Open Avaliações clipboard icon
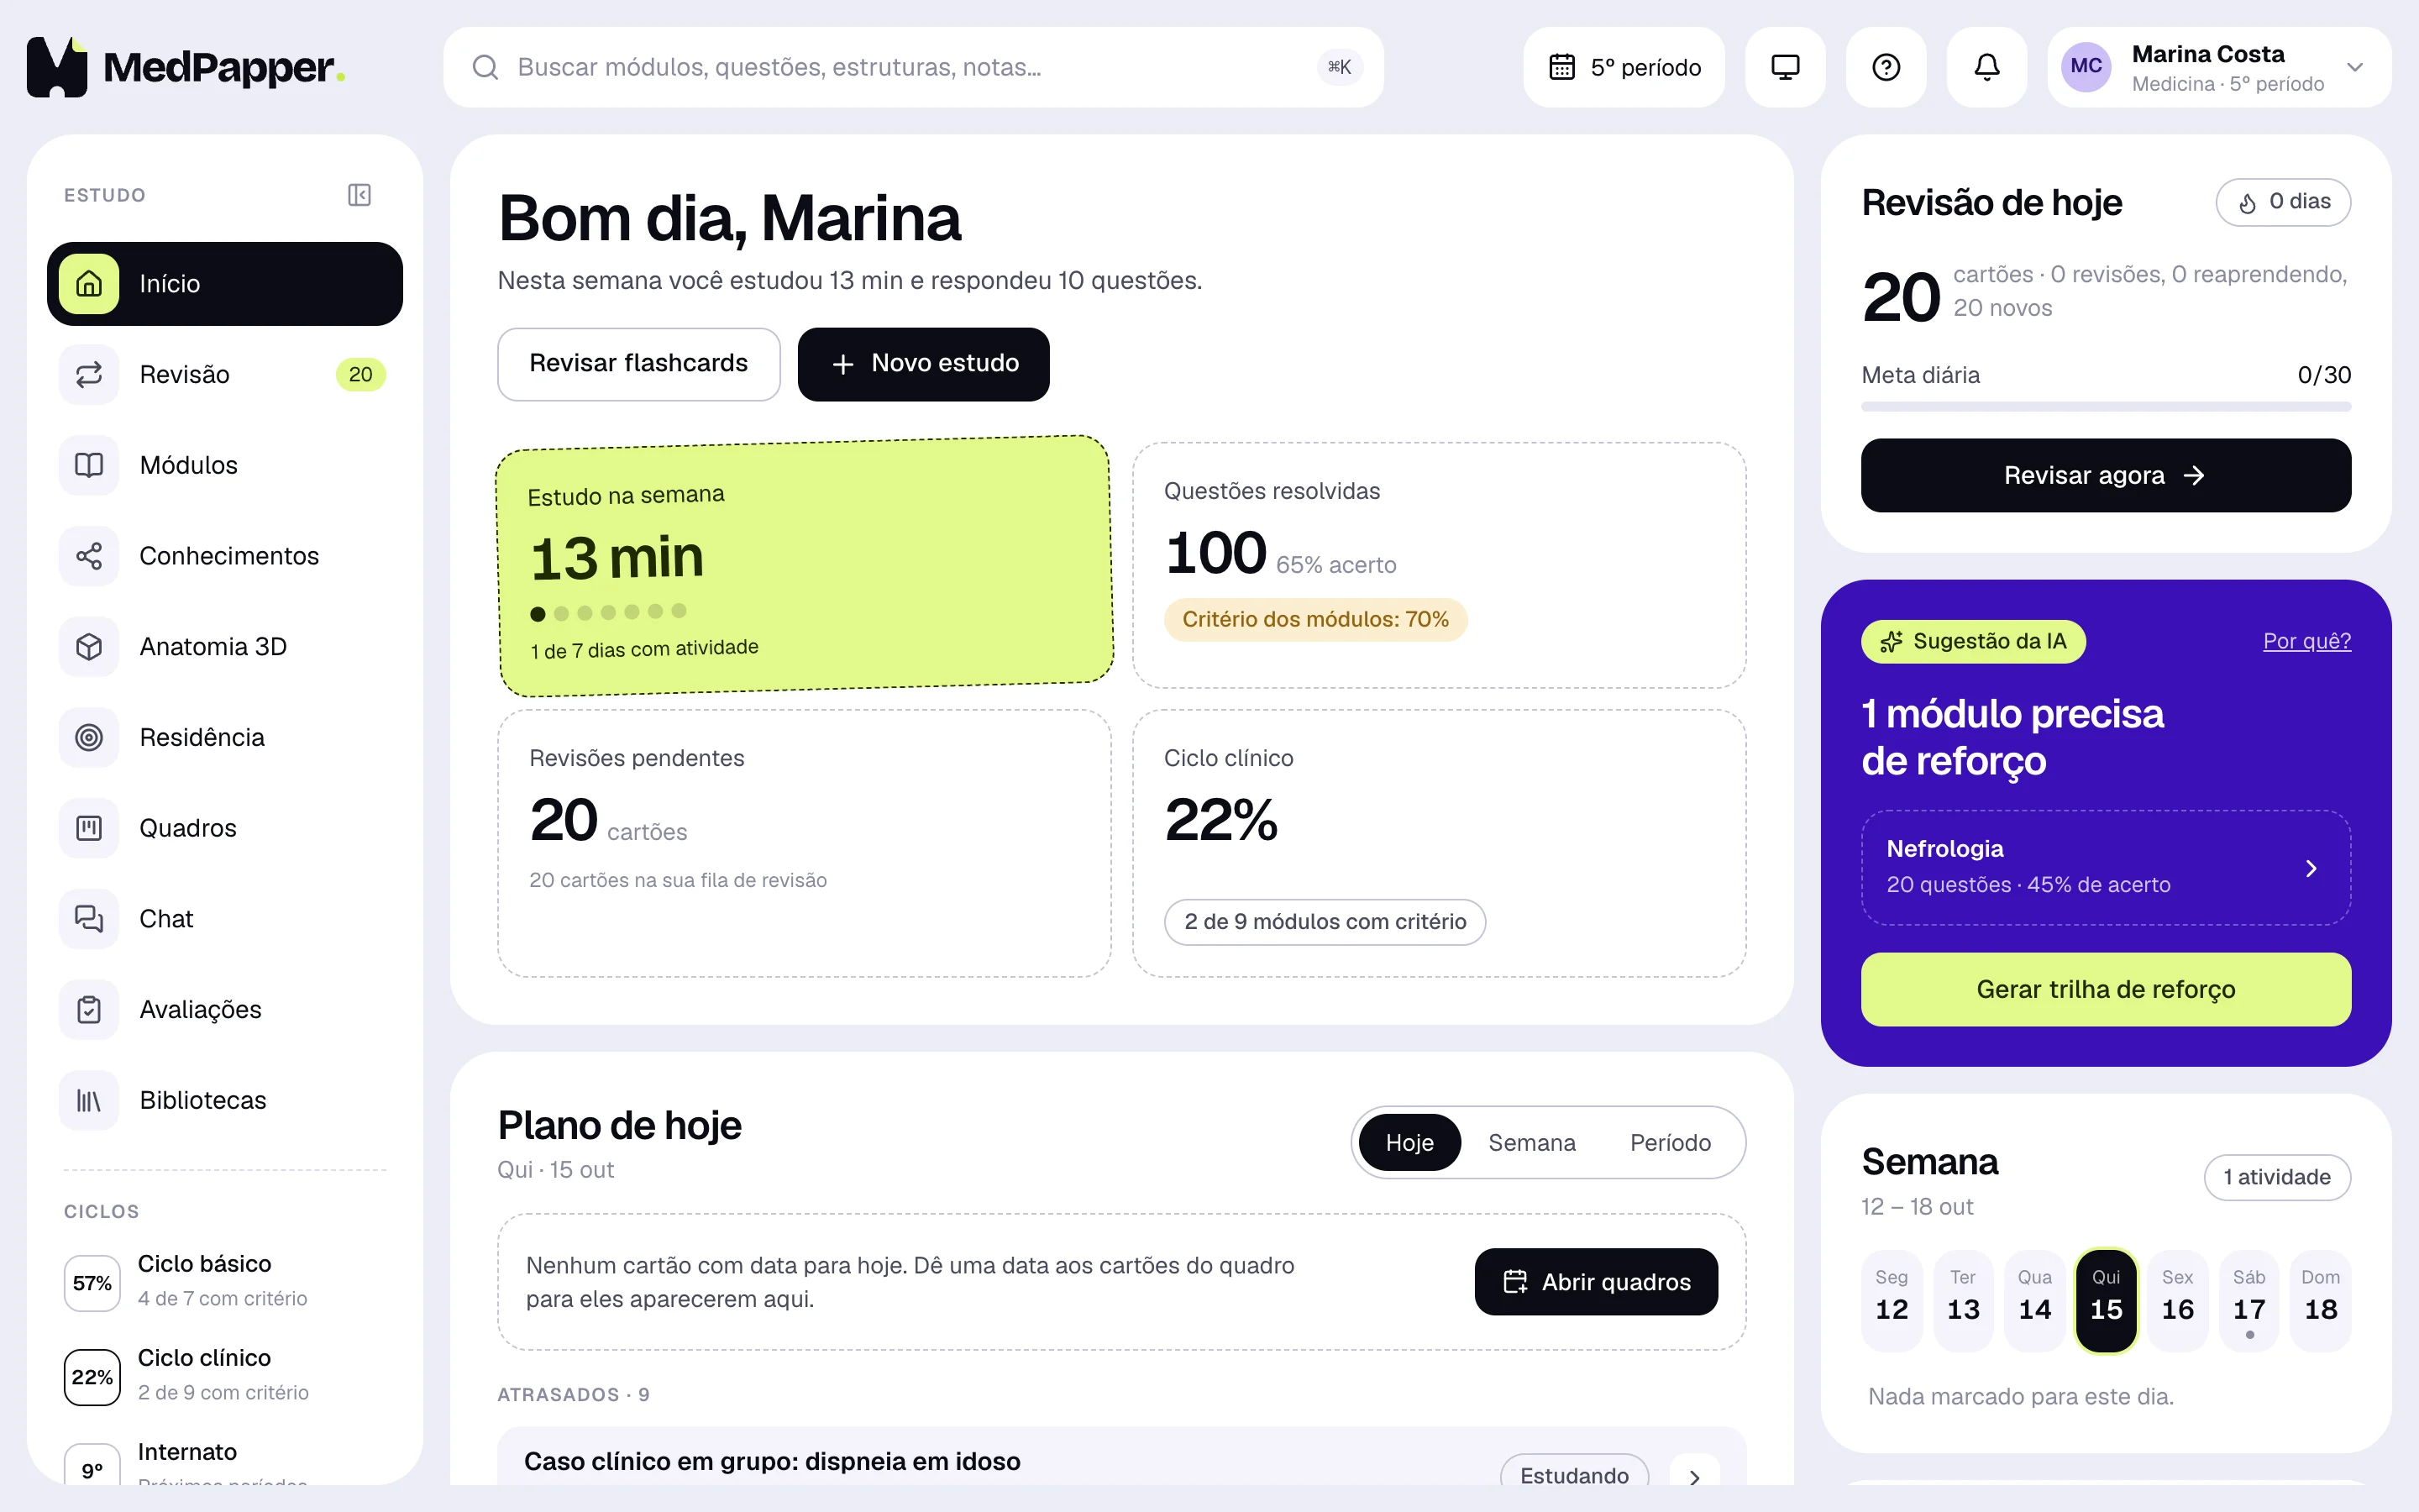The height and width of the screenshot is (1512, 2419). coord(89,1010)
